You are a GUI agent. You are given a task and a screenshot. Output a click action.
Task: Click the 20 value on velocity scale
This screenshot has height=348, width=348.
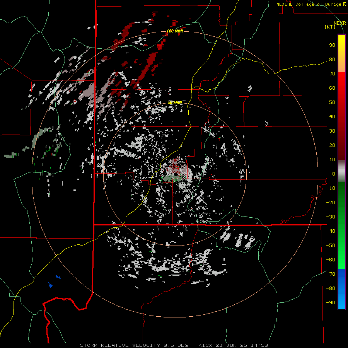pyautogui.click(x=332, y=145)
